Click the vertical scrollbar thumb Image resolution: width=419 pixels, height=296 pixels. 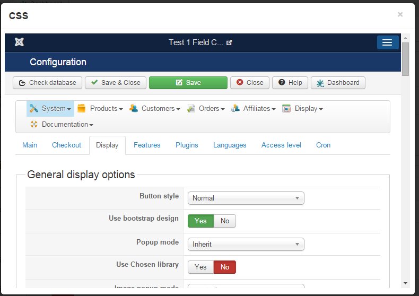coord(405,59)
